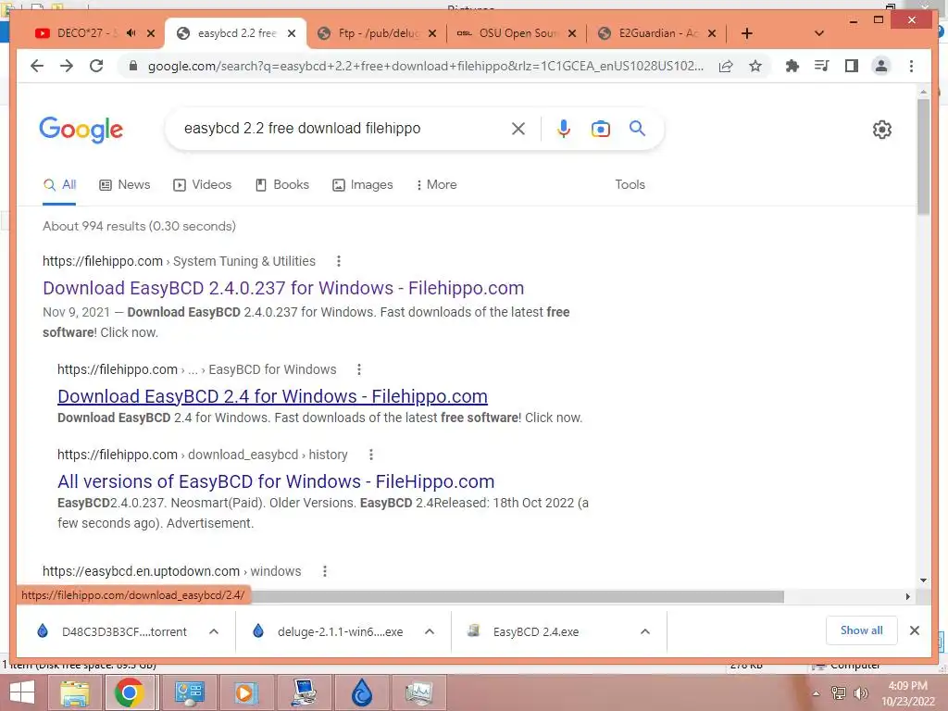Close the OSU Open Source tab
Screen dimensions: 948x711
click(x=572, y=33)
